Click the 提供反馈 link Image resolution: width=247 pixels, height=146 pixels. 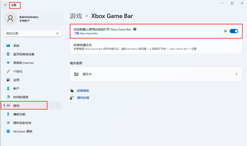(x=83, y=98)
